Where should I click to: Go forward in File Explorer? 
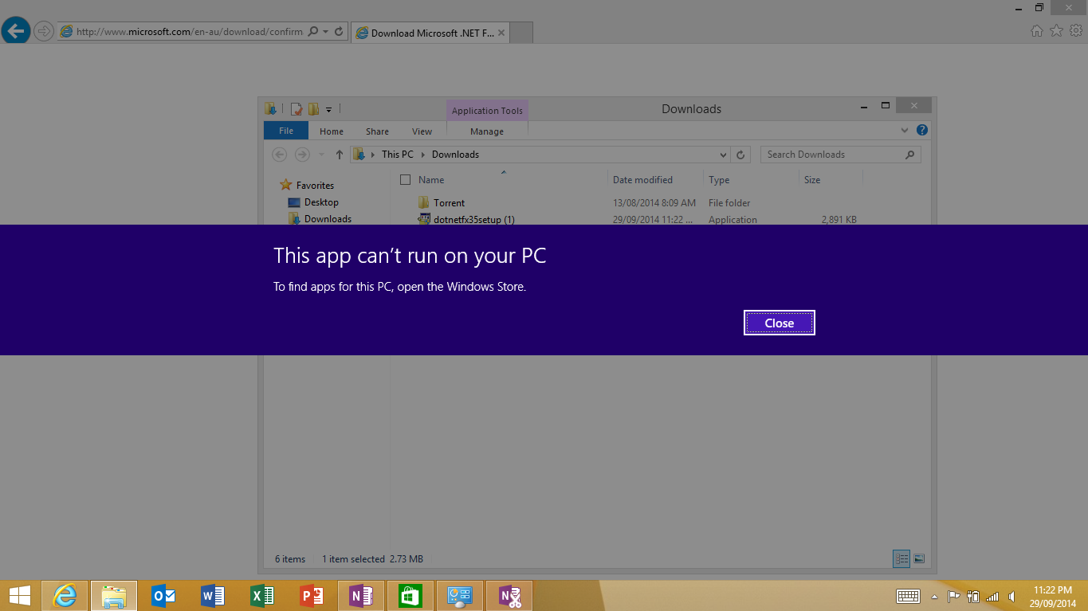(302, 155)
